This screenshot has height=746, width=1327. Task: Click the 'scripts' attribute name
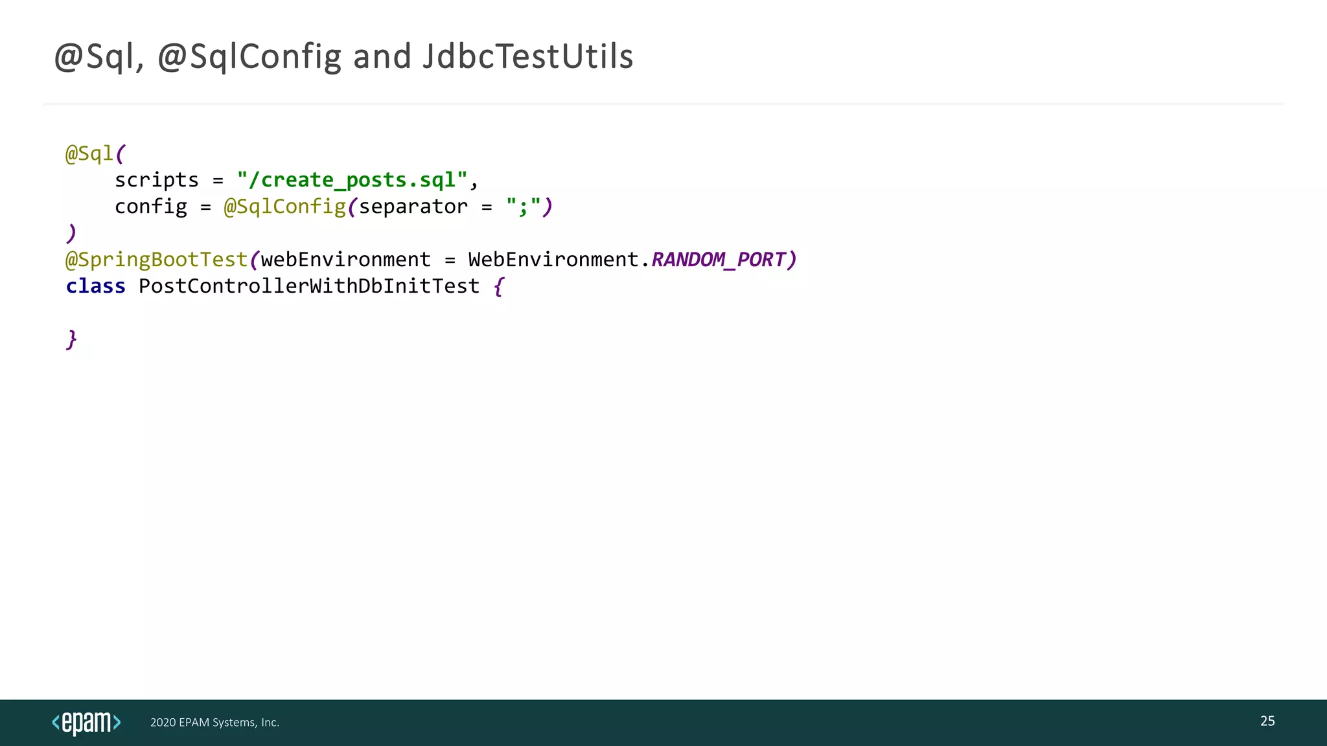(x=157, y=181)
